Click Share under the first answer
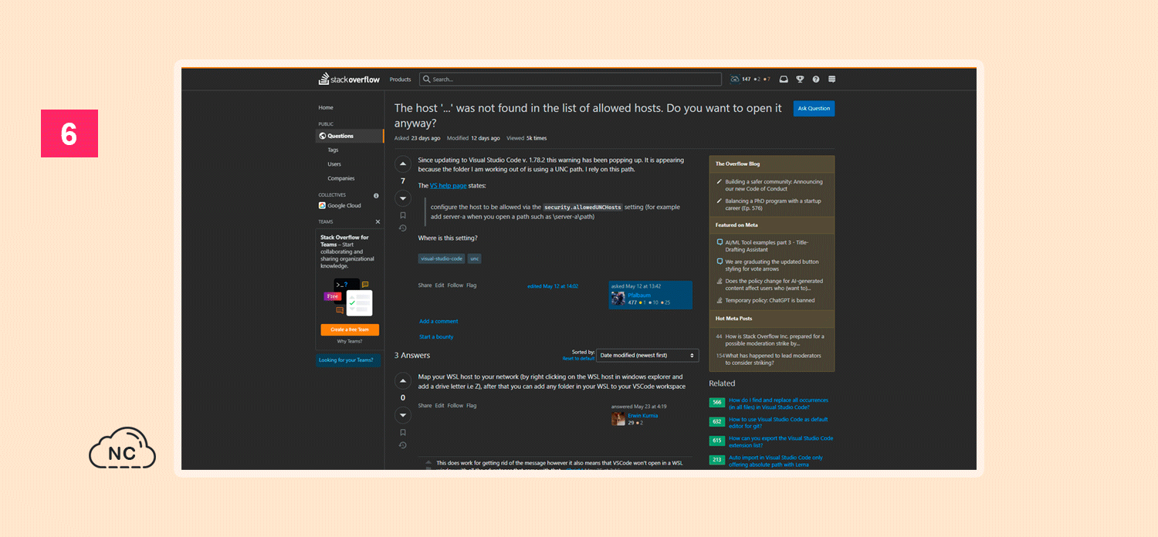Screen dimensions: 1158x537 425,405
